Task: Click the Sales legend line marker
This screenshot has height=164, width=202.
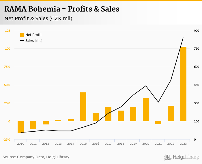Action: pos(22,41)
